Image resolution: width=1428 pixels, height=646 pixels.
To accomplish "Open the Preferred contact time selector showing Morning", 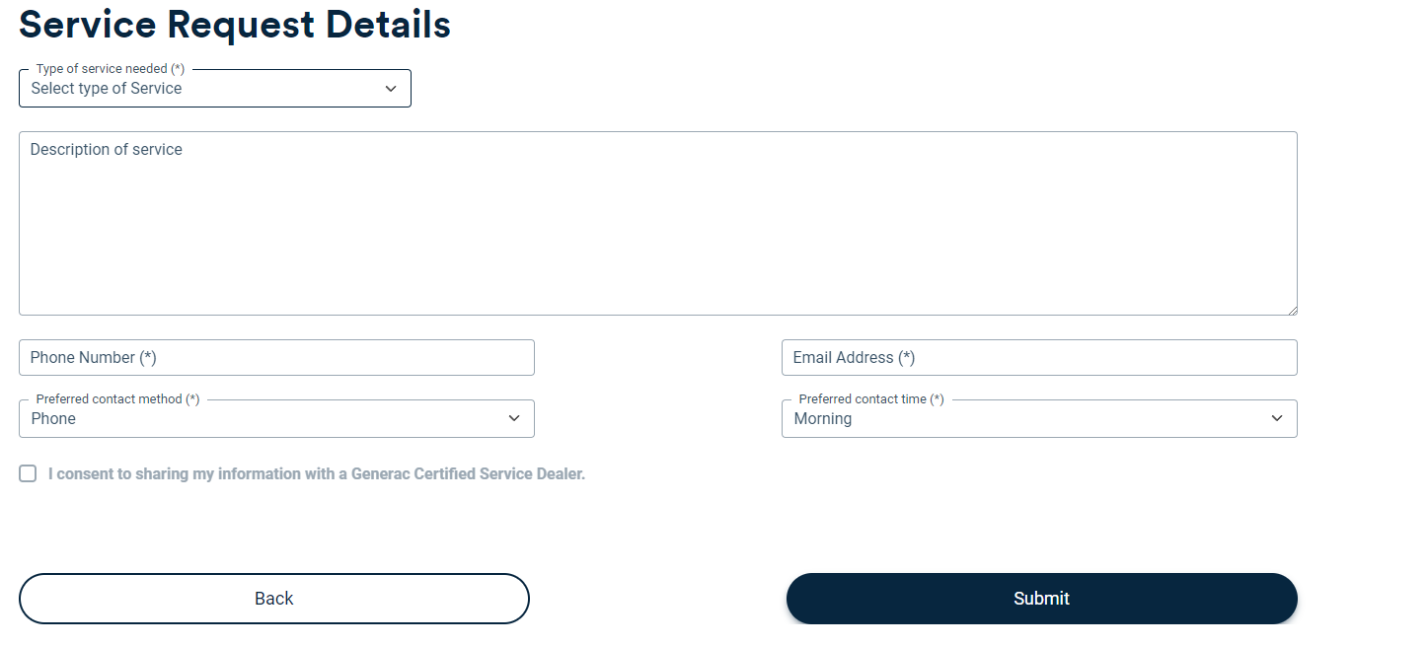I will click(x=1039, y=418).
